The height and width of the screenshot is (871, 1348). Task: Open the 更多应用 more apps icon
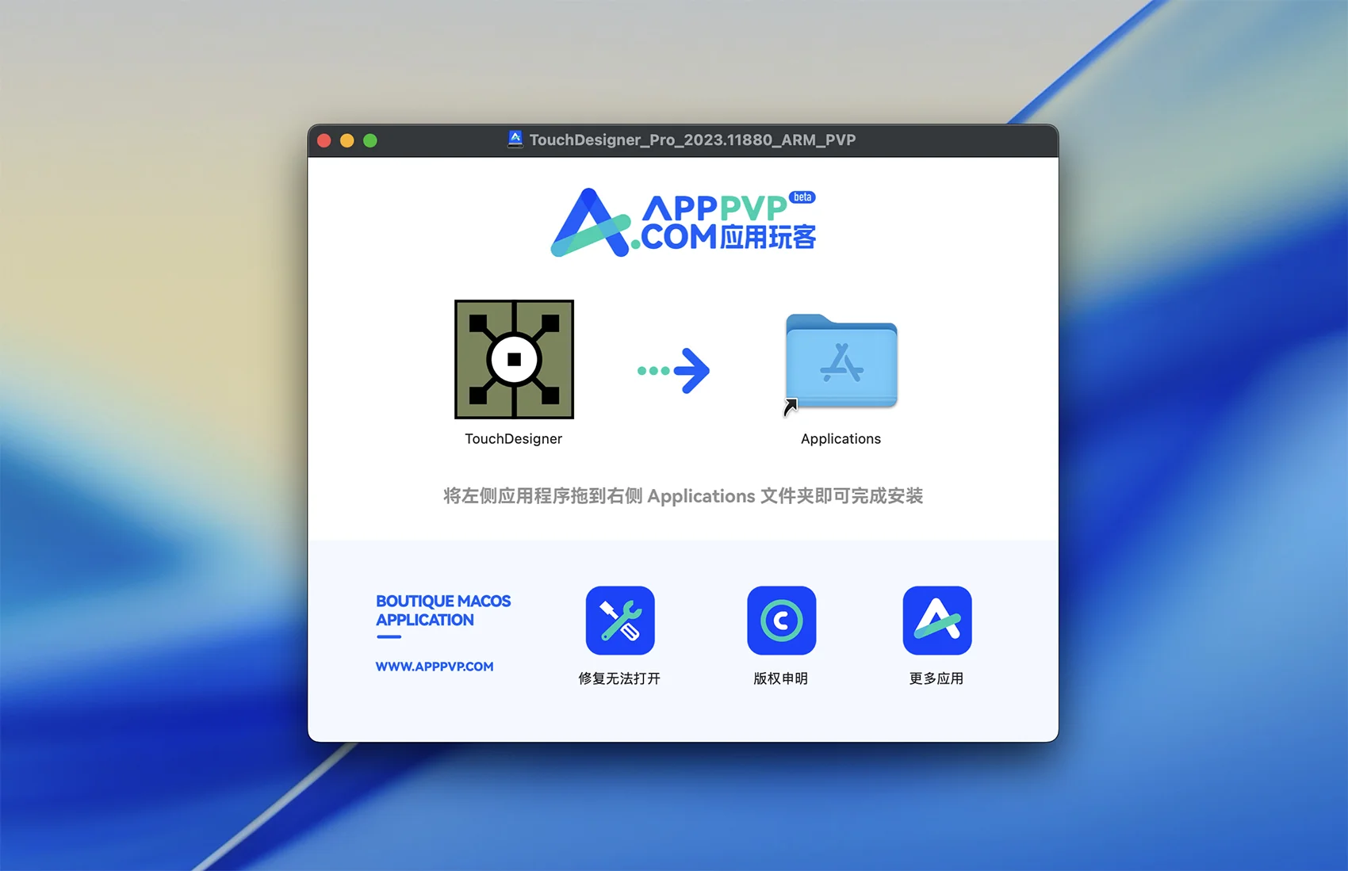(x=936, y=621)
